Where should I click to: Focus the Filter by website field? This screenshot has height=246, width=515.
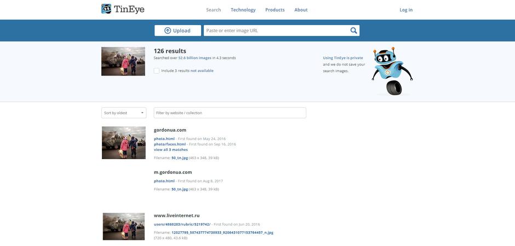230,113
